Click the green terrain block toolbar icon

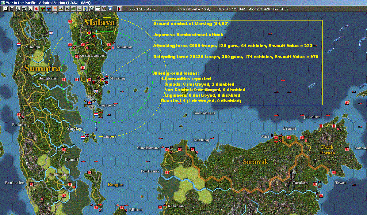[73, 9]
